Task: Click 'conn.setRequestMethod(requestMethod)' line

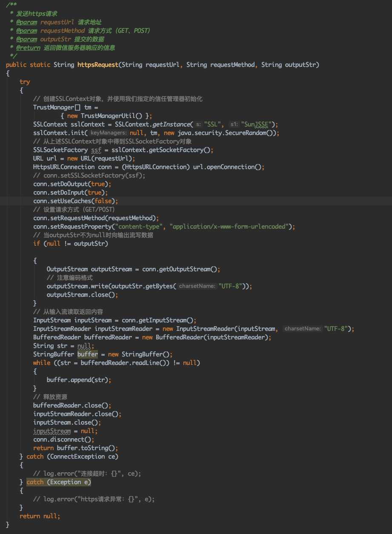Action: pos(96,218)
